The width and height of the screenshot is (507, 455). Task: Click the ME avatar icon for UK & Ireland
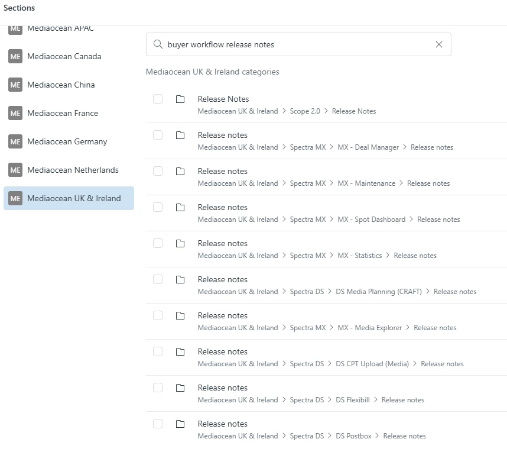(15, 198)
